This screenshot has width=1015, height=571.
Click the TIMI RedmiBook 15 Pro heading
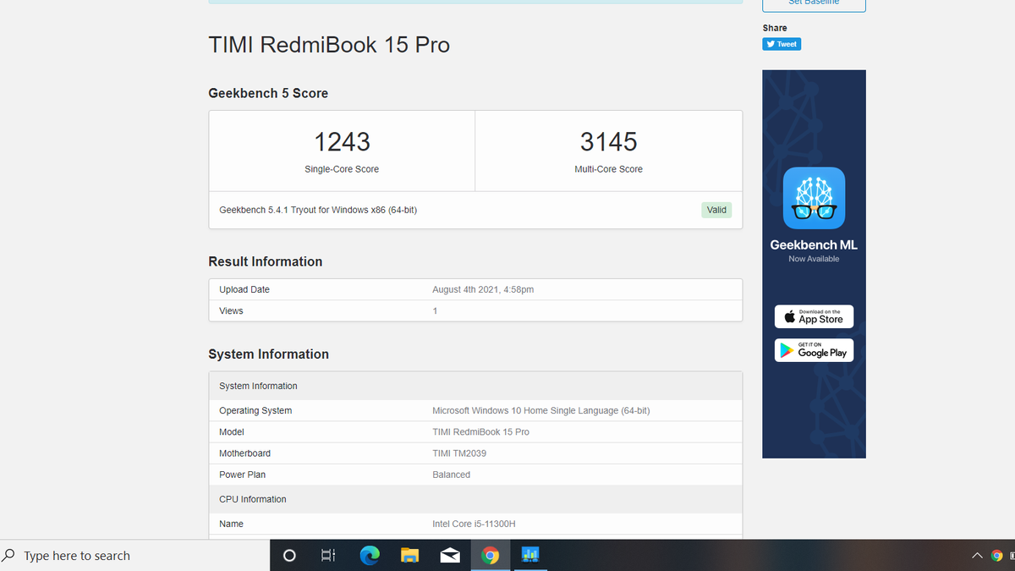(329, 45)
